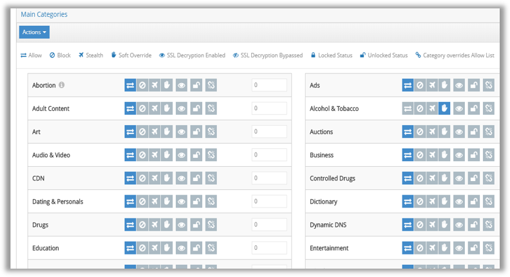Image resolution: width=510 pixels, height=277 pixels.
Task: Toggle category overrides allow list for Drugs
Action: tap(211, 225)
